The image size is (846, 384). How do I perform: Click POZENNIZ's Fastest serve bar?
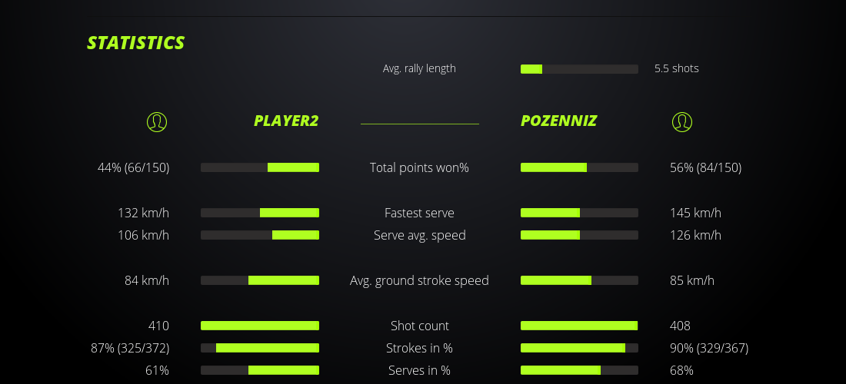tap(579, 213)
